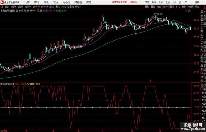Open the mobile phone icon in title bar
The width and height of the screenshot is (206, 132).
click(x=180, y=2)
